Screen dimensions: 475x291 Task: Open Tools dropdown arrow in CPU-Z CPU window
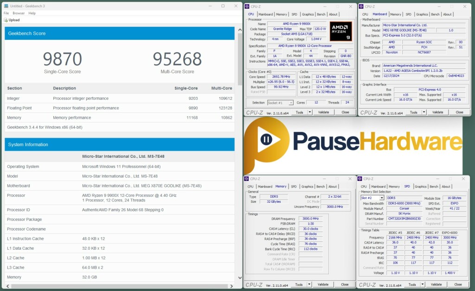pyautogui.click(x=309, y=112)
